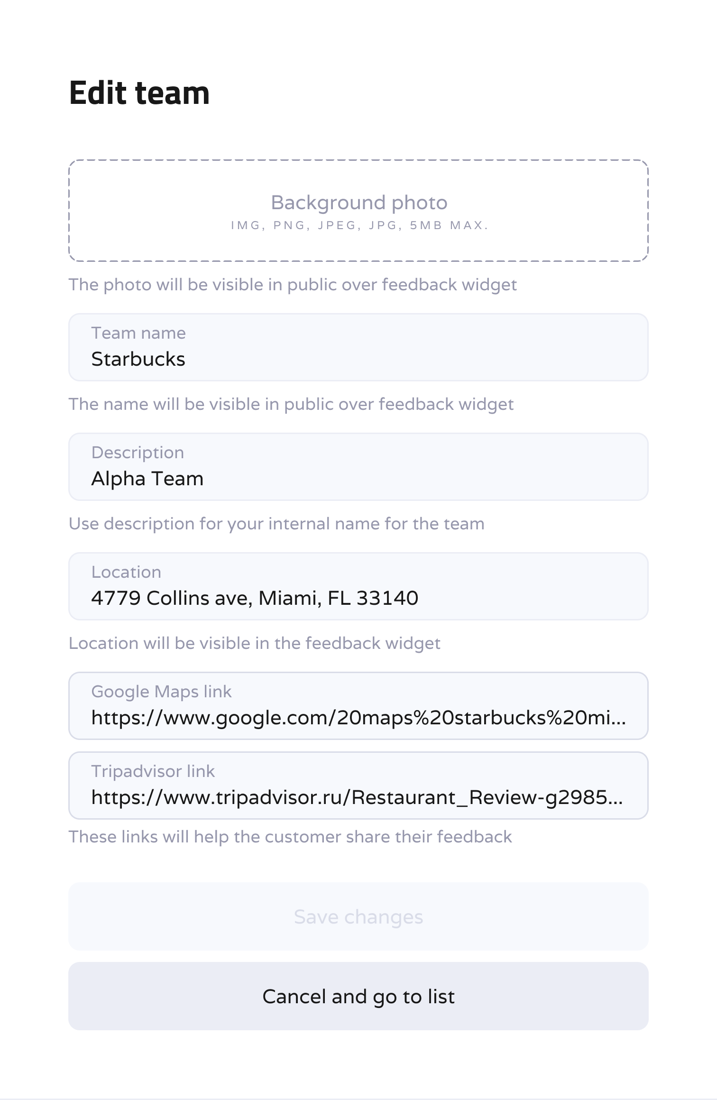
Task: Click the name visibility helper text
Action: coord(291,404)
